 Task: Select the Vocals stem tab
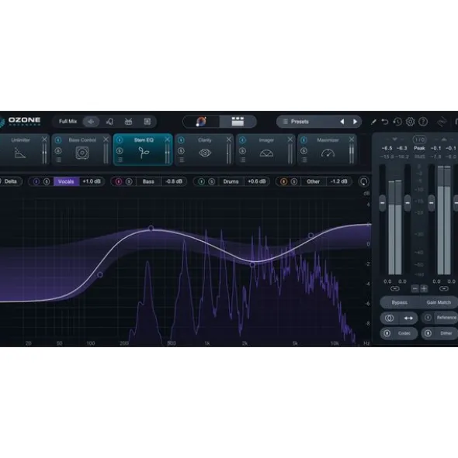click(66, 181)
